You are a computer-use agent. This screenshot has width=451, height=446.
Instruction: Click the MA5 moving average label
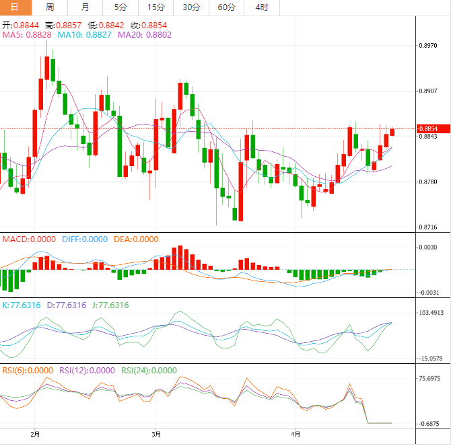click(27, 34)
